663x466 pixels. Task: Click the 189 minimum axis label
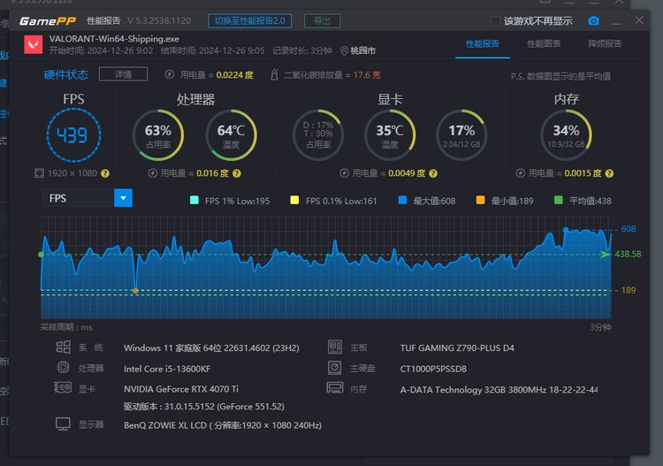tap(628, 290)
